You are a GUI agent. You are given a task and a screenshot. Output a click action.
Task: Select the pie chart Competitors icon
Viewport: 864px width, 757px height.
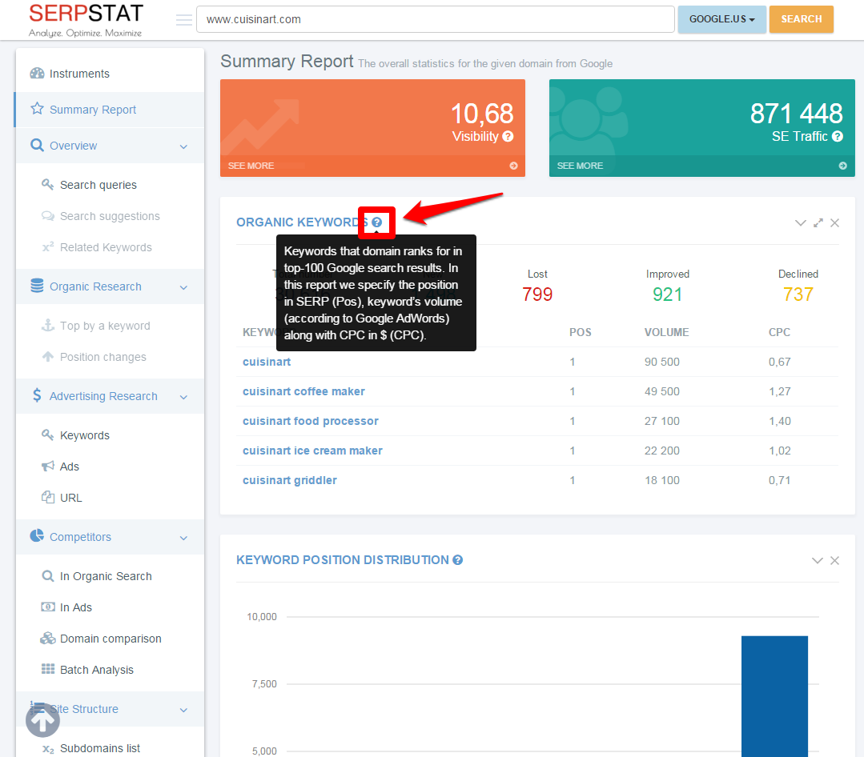[x=37, y=537]
